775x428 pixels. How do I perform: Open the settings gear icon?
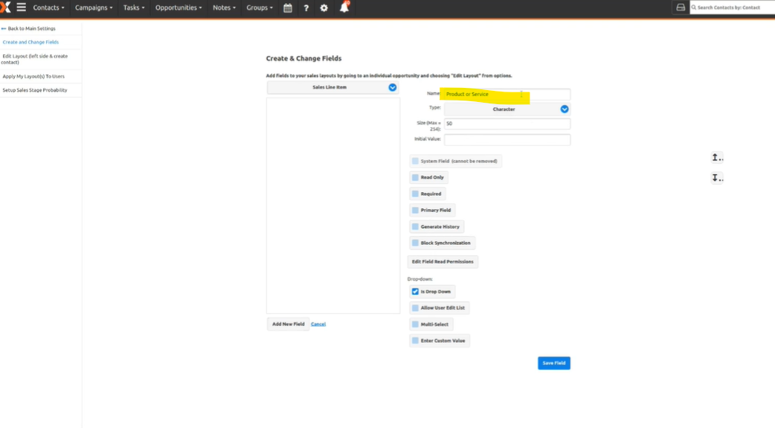(x=324, y=7)
